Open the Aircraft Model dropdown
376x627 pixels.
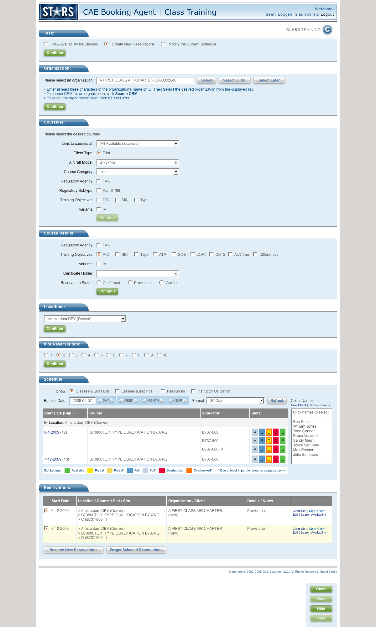(x=176, y=162)
